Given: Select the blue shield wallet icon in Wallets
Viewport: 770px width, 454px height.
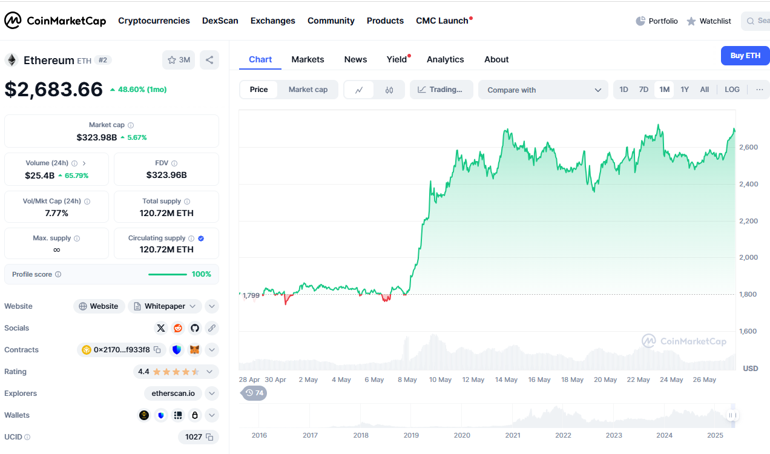Looking at the screenshot, I should pos(161,415).
